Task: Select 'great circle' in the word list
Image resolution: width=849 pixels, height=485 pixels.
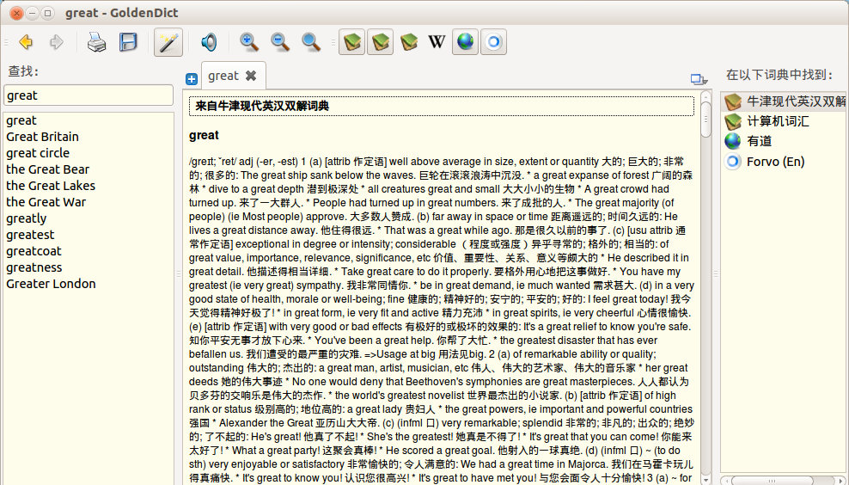Action: click(x=89, y=153)
